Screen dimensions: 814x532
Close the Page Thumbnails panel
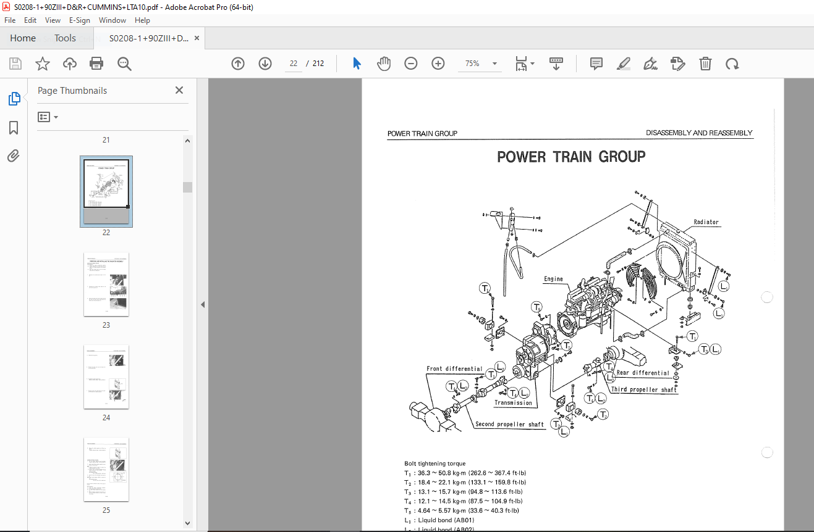(179, 90)
